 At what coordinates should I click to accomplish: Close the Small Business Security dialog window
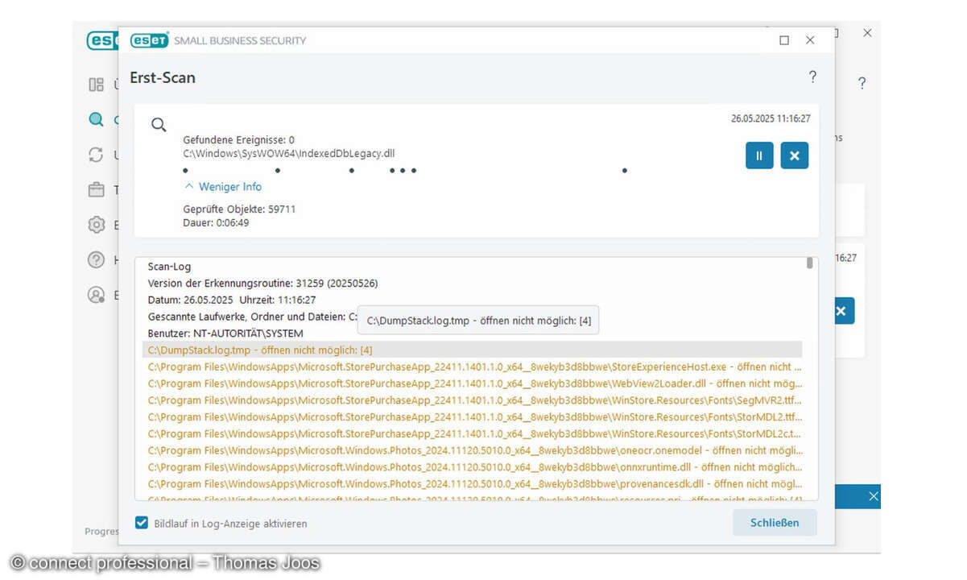coord(811,40)
